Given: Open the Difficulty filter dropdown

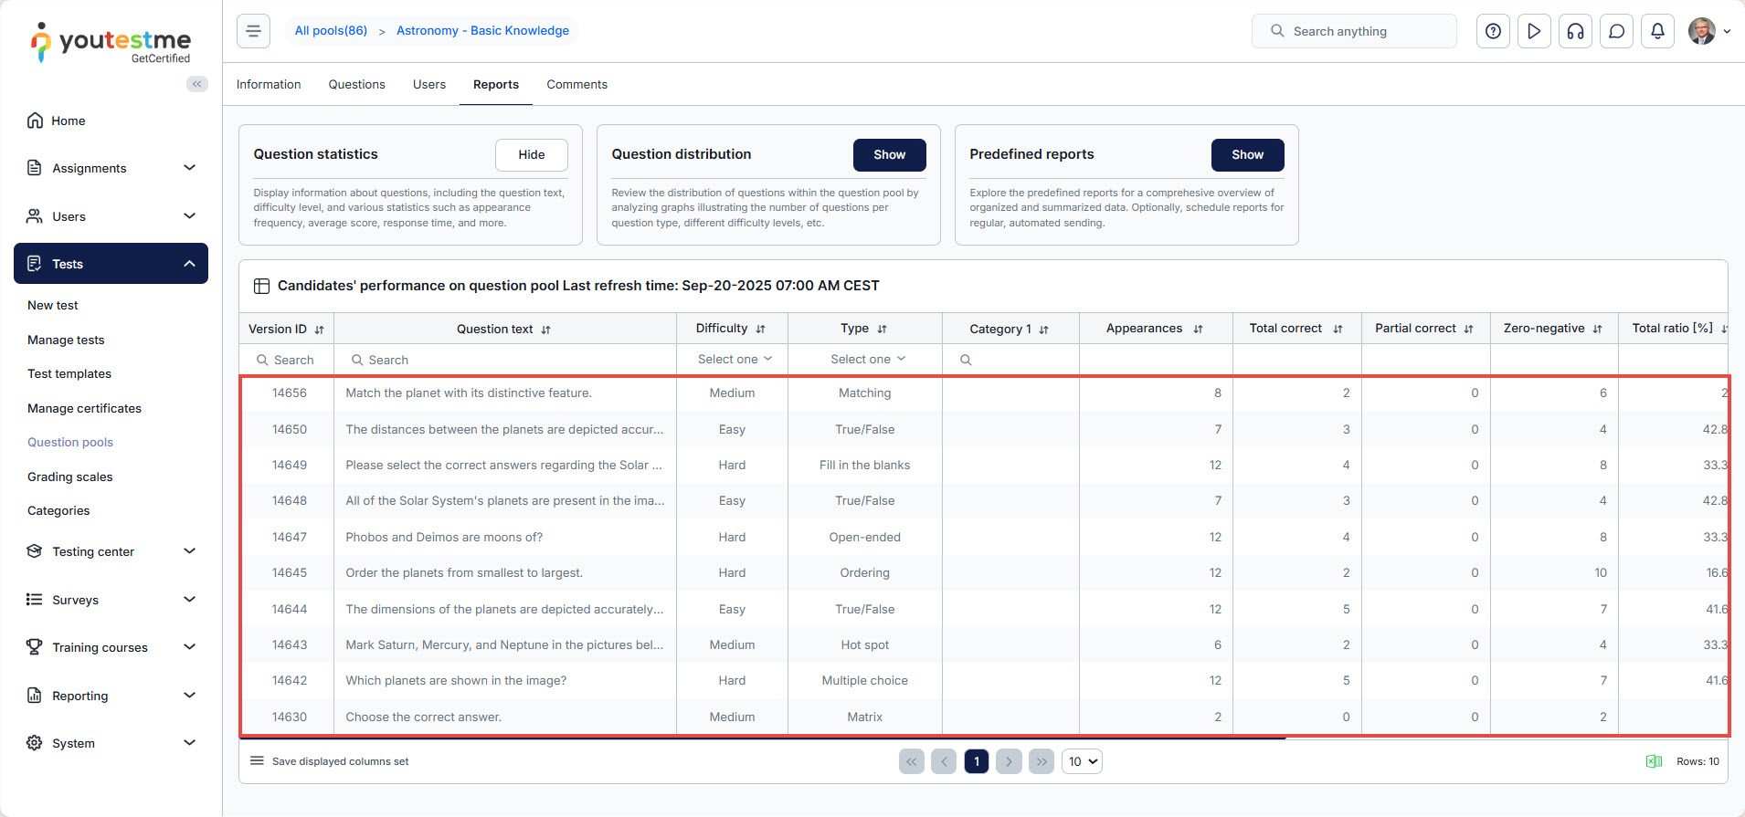Looking at the screenshot, I should pyautogui.click(x=734, y=360).
